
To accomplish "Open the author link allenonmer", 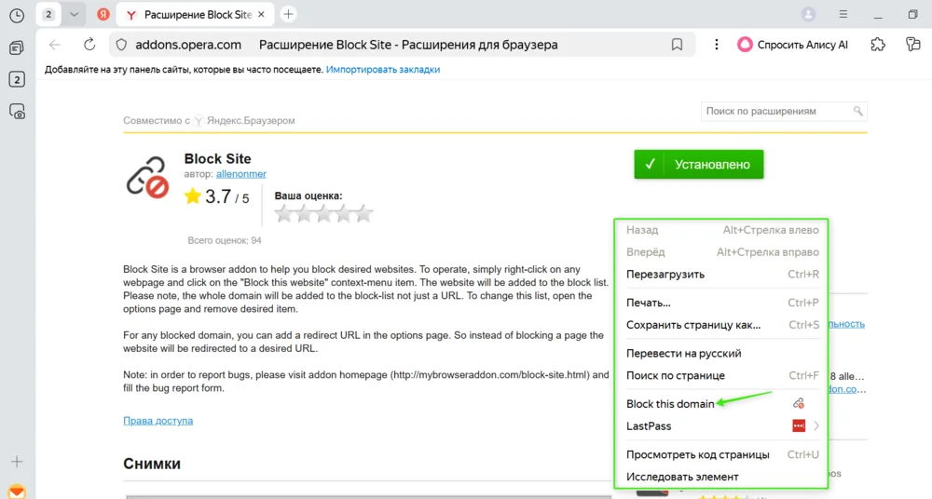I will coord(241,174).
